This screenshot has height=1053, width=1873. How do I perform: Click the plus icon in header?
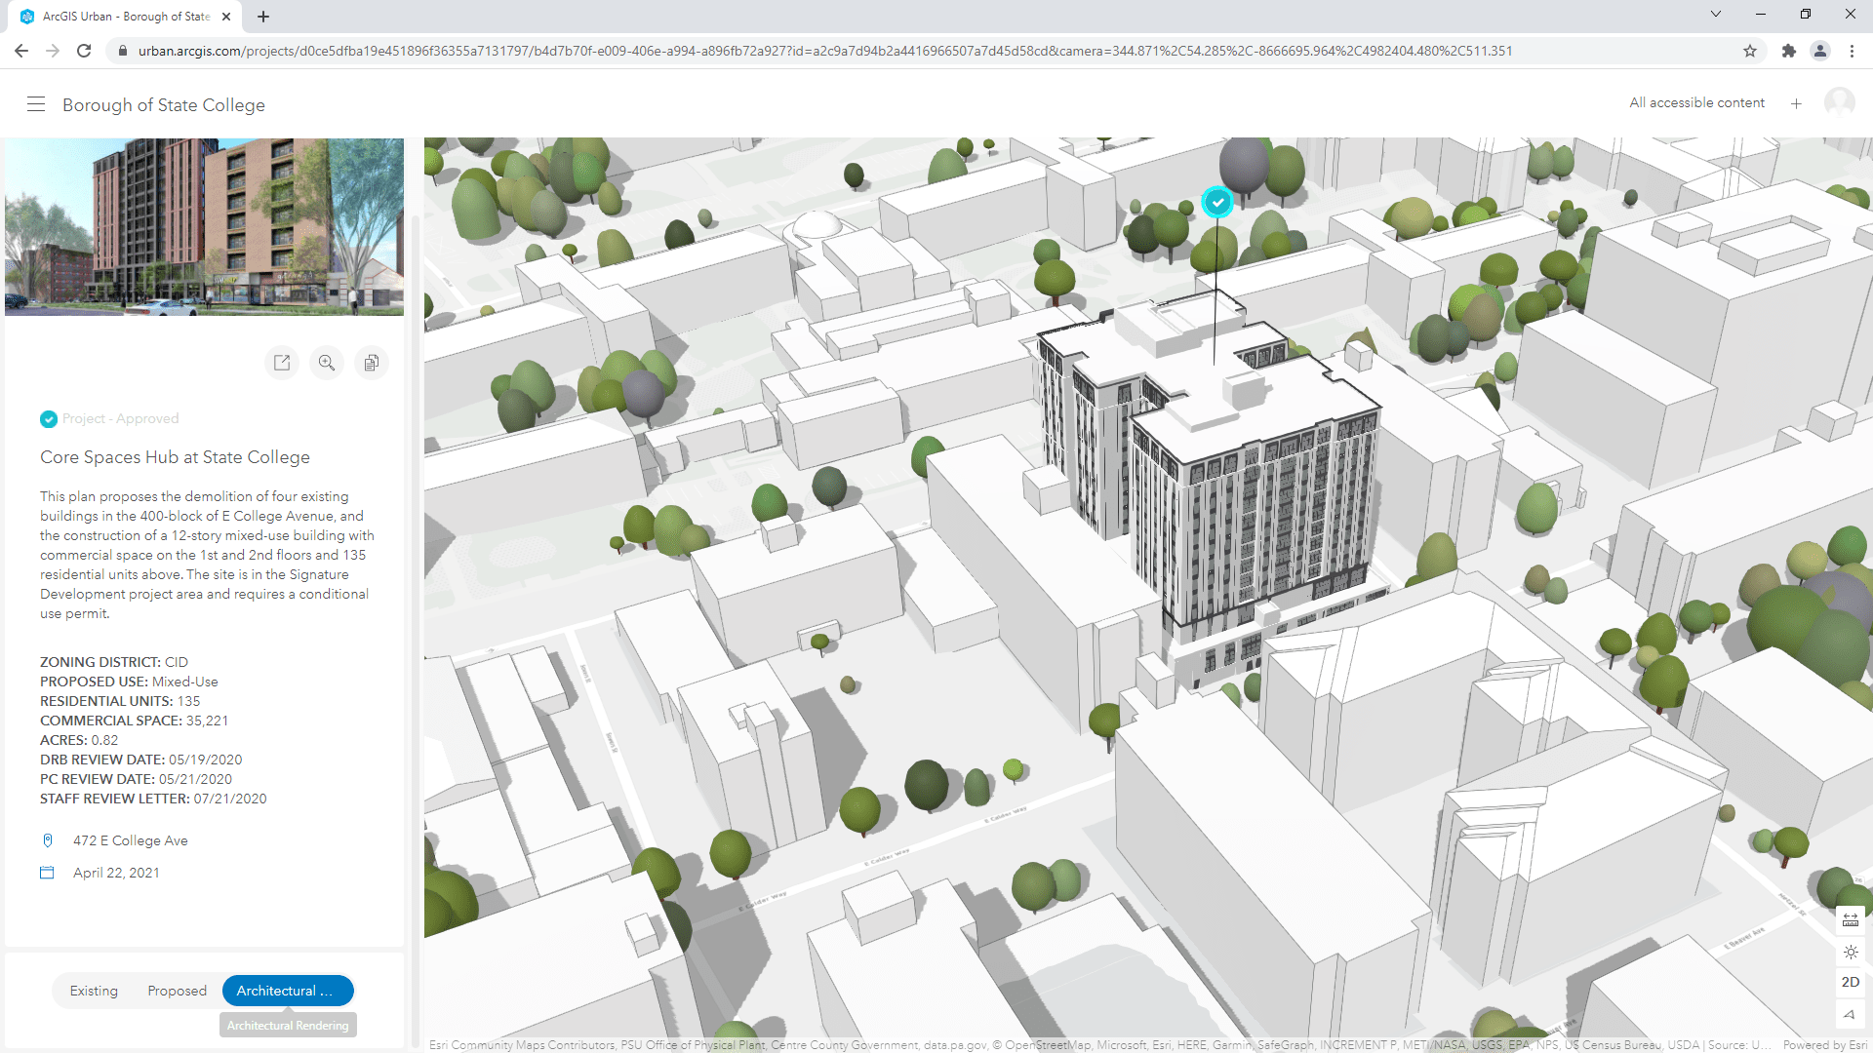point(1796,103)
